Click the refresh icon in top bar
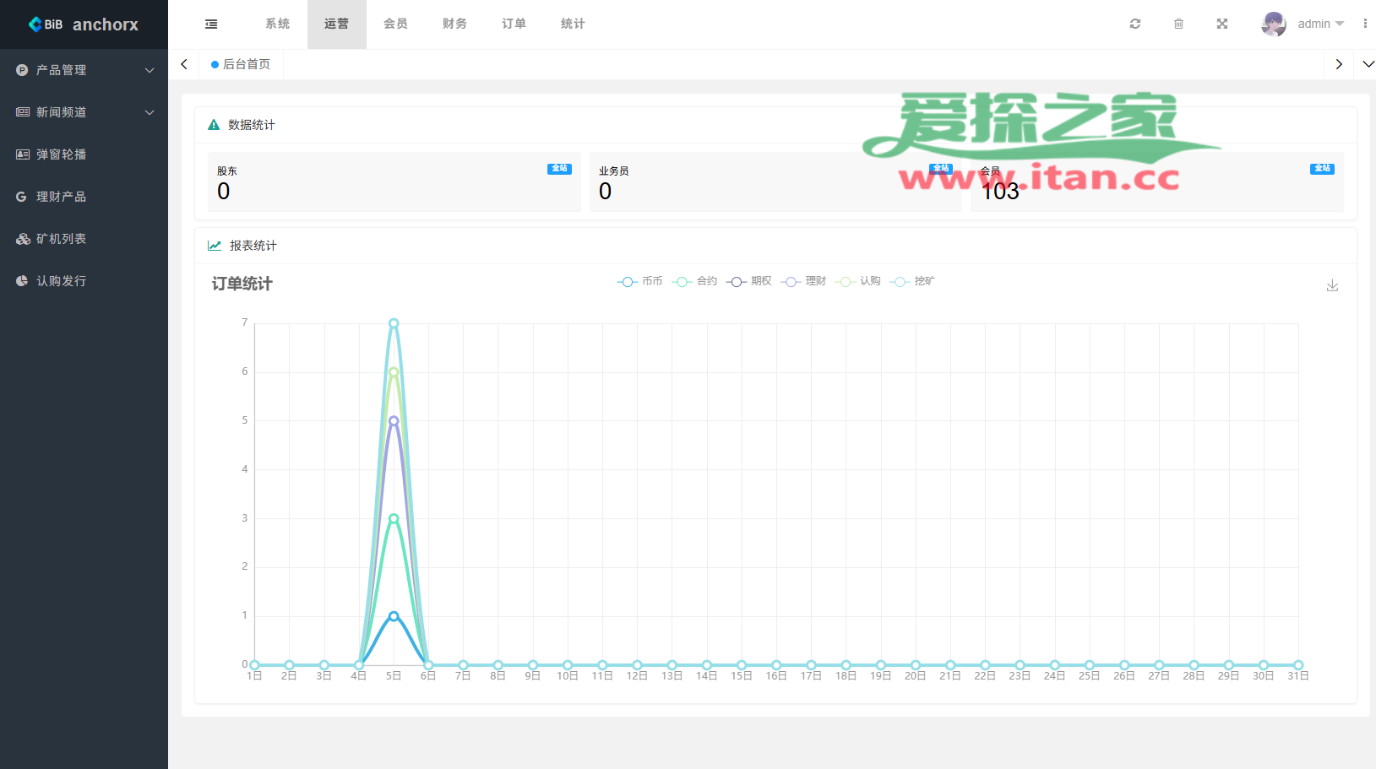Screen dimensions: 1376x769 click(1135, 24)
